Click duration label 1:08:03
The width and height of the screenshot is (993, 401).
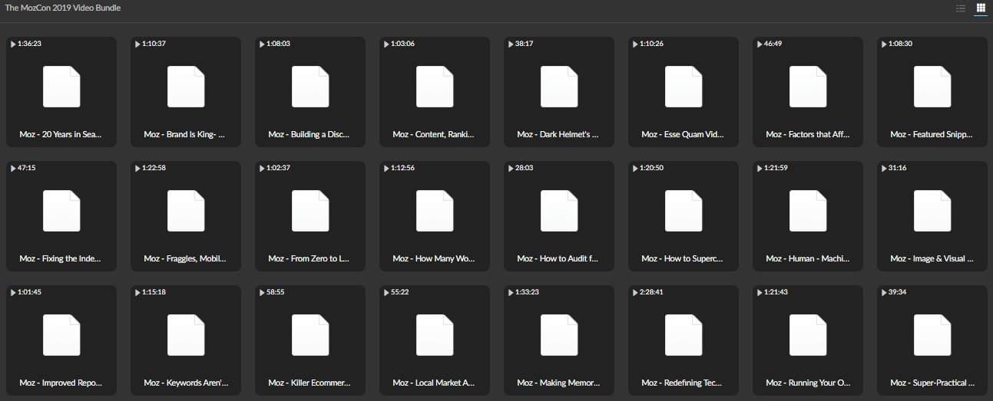[278, 44]
